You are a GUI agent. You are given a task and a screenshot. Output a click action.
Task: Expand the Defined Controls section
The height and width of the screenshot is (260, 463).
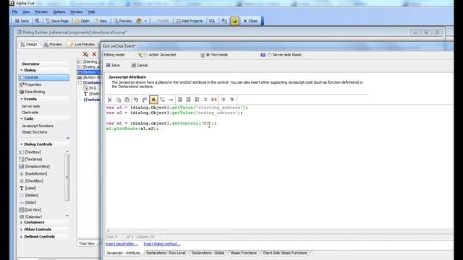pyautogui.click(x=21, y=237)
